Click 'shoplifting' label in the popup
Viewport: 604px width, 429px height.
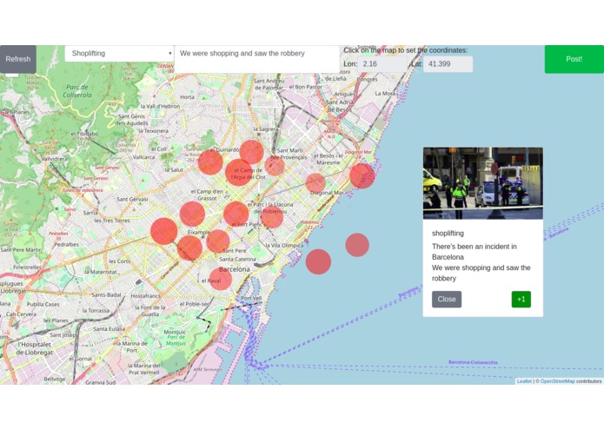[x=448, y=233]
